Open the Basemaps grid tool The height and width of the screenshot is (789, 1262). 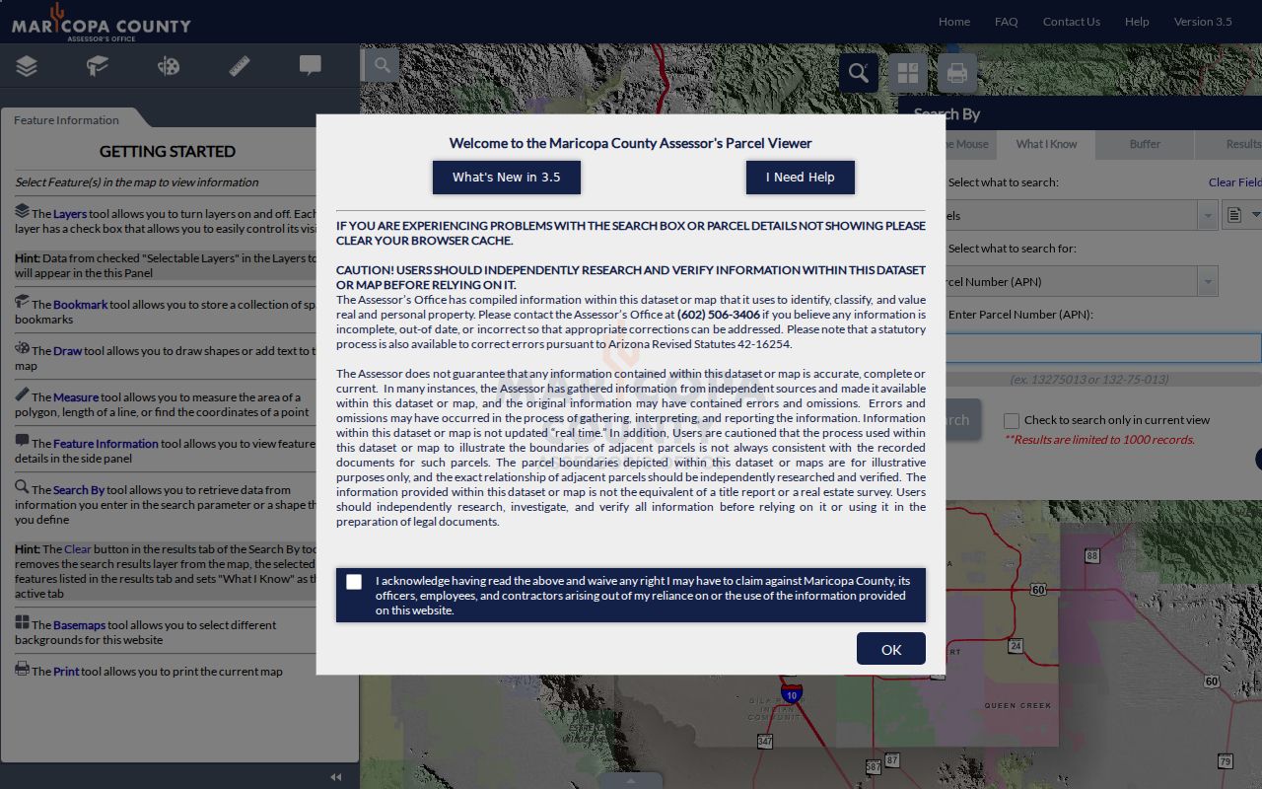(x=908, y=73)
